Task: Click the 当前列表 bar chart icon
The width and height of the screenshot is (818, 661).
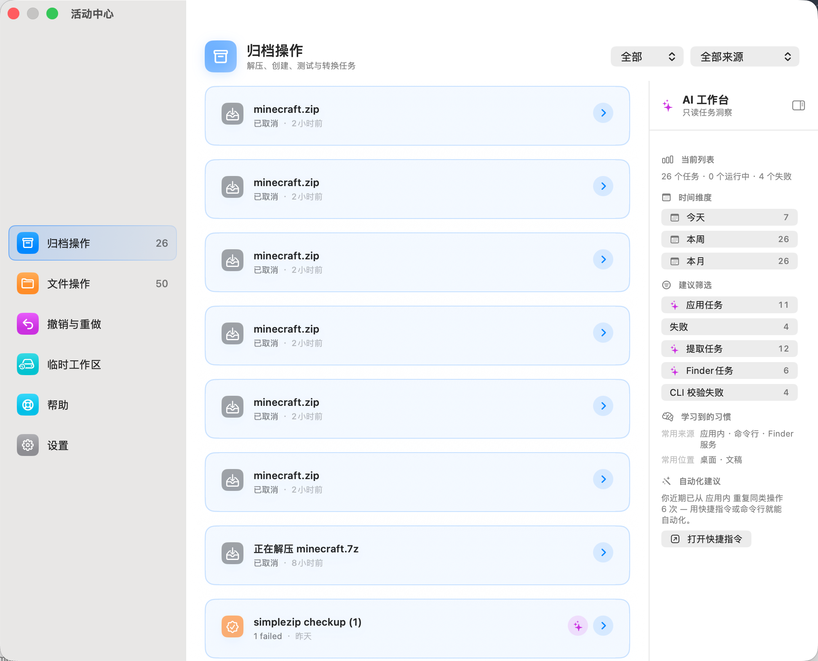Action: tap(667, 160)
